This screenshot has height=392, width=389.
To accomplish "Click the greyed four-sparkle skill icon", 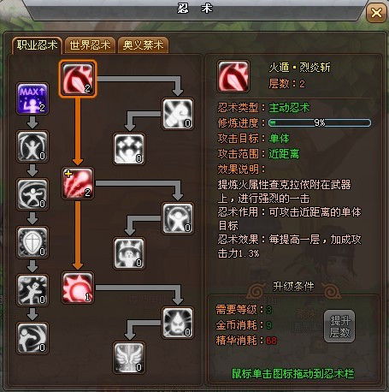I will coord(129,149).
